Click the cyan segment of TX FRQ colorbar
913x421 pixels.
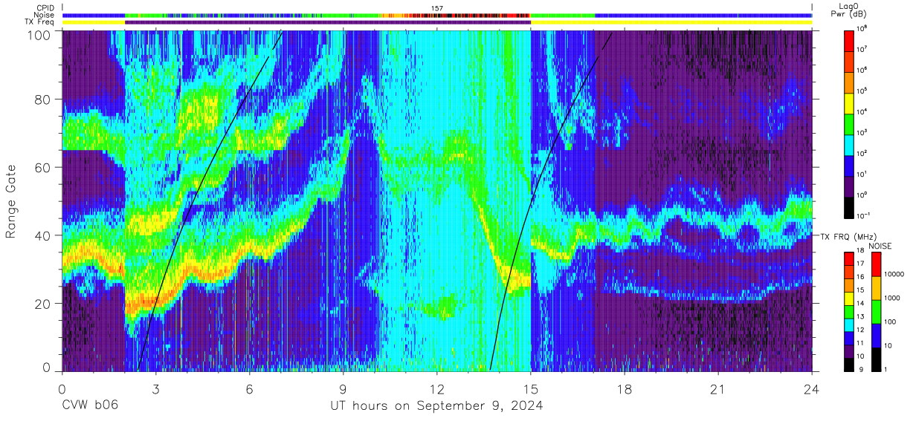coord(849,324)
